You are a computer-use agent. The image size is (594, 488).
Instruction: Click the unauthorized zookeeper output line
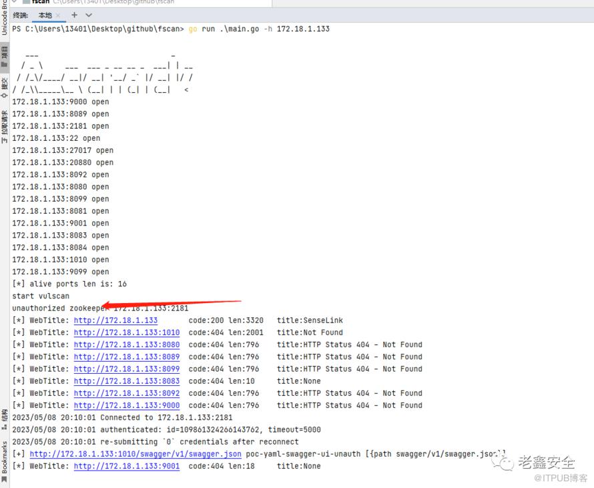[100, 308]
